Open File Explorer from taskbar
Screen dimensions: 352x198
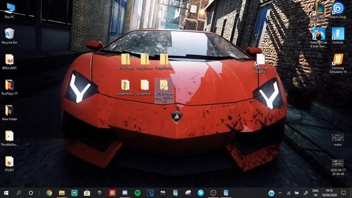[62, 193]
